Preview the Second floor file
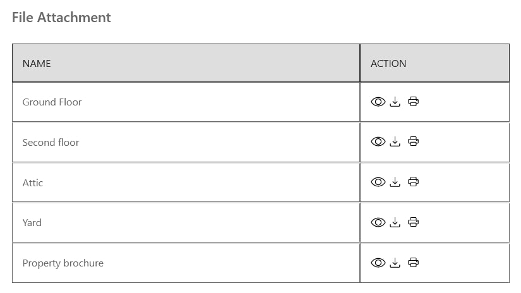This screenshot has height=293, width=521. click(x=378, y=142)
